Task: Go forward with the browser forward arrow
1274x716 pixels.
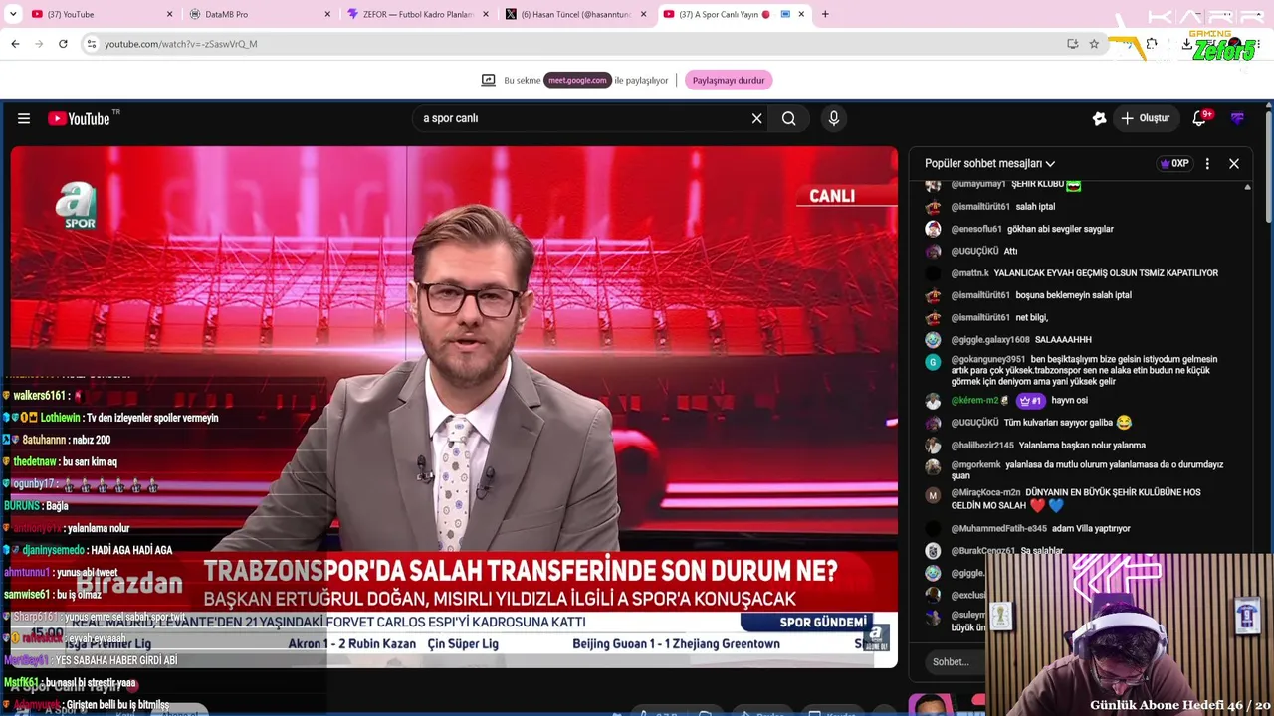Action: [x=39, y=44]
